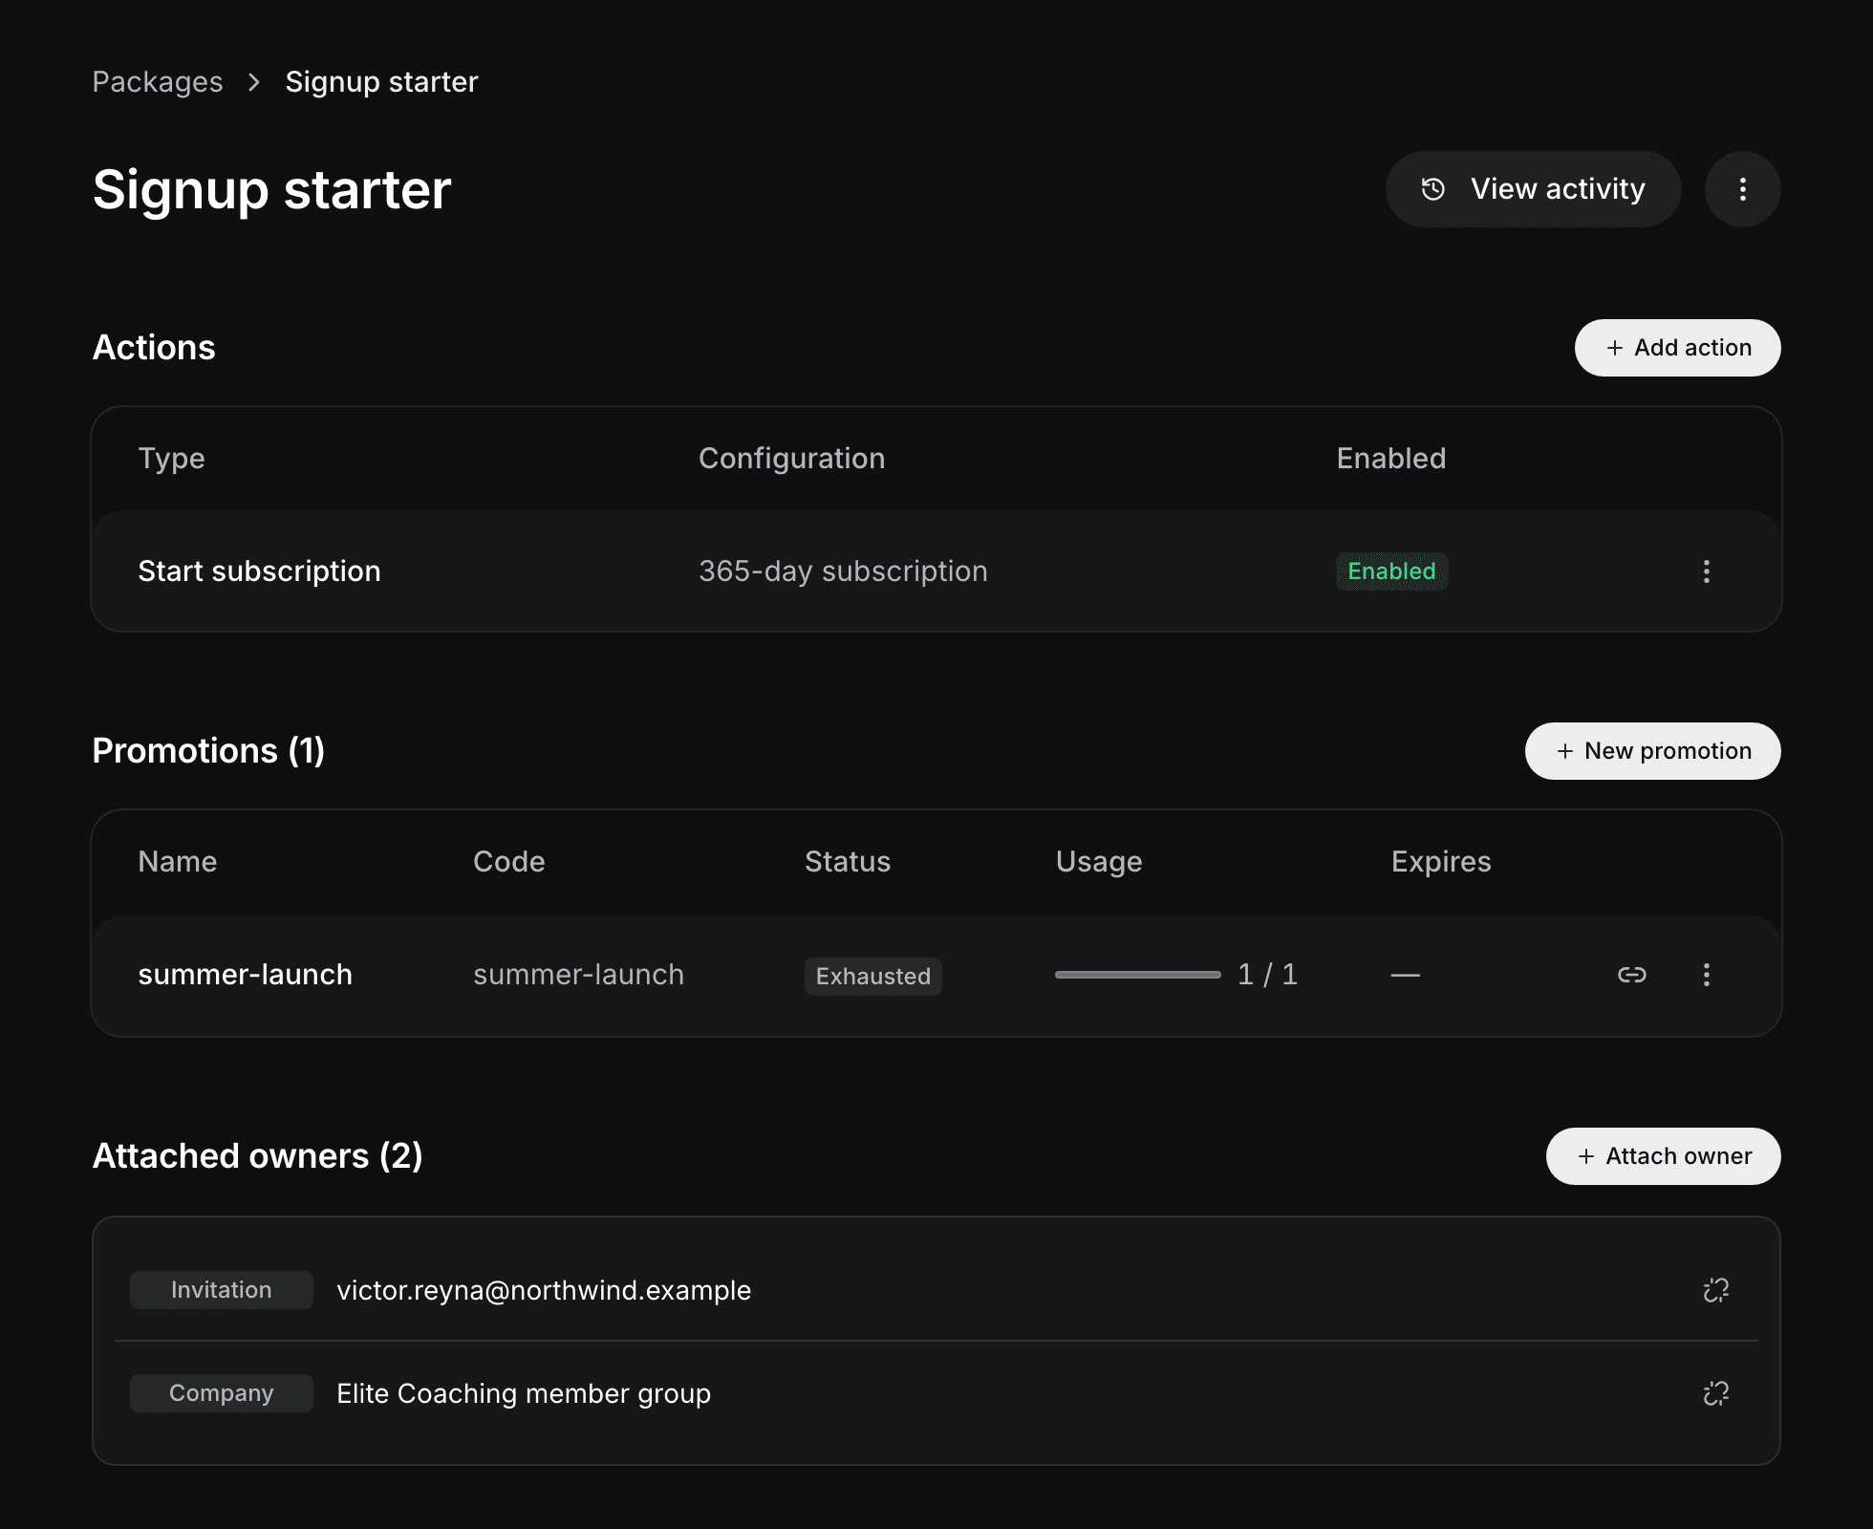Click the Name column header in Promotions
Viewport: 1873px width, 1529px height.
(178, 862)
